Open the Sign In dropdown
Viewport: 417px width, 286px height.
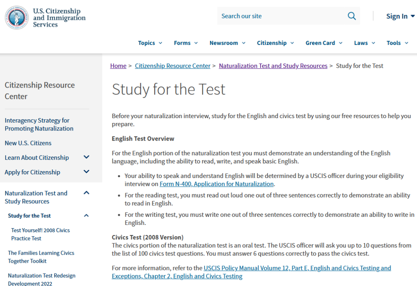coord(400,16)
